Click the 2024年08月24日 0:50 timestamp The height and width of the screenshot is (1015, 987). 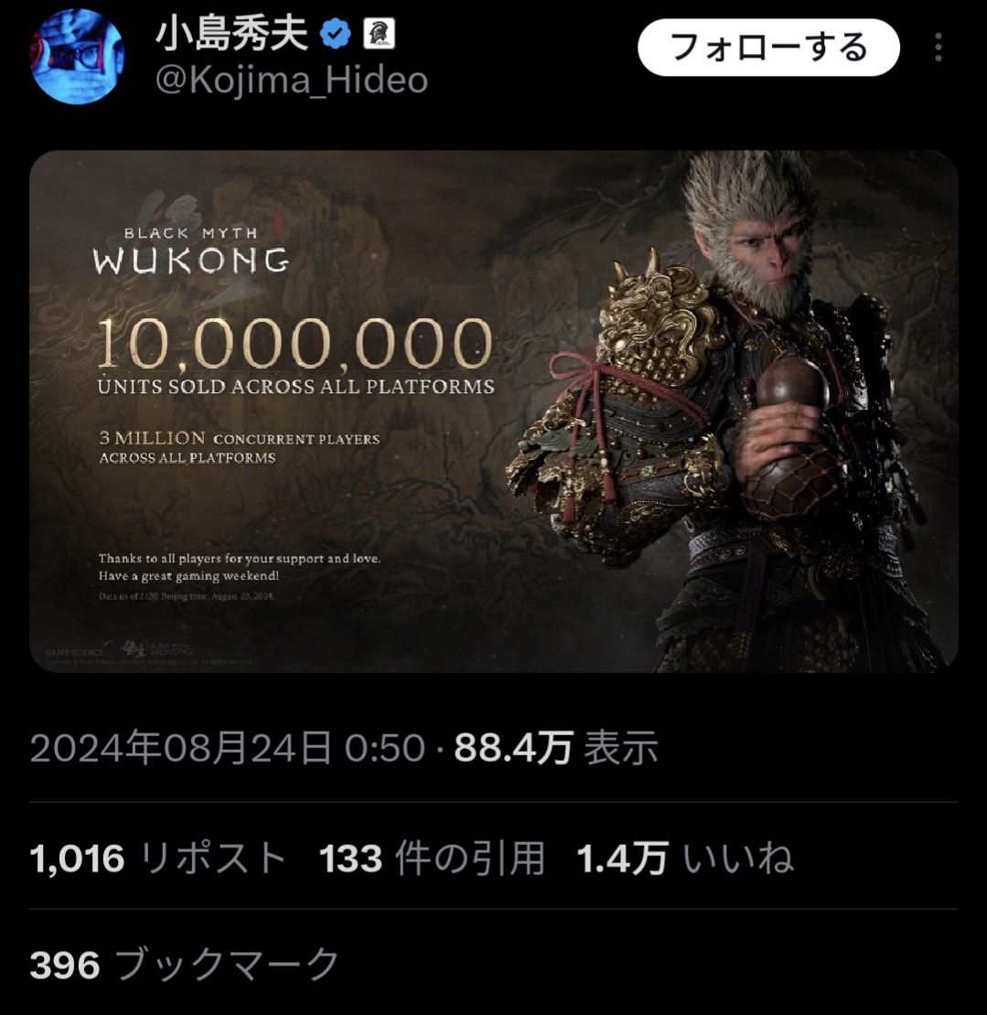pyautogui.click(x=228, y=748)
